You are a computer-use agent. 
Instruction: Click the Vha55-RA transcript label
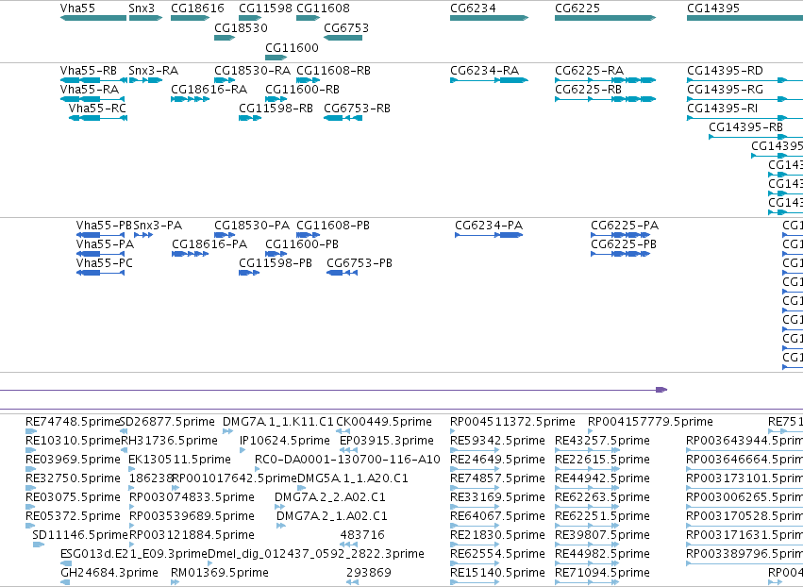pos(89,90)
